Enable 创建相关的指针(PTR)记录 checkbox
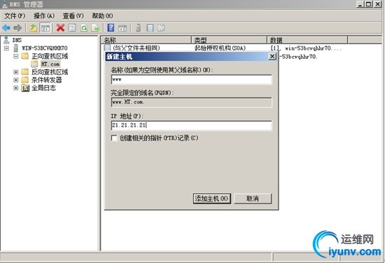Screen dimensions: 385x263 (x=114, y=138)
